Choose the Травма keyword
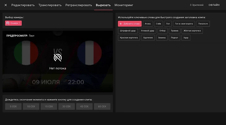This screenshot has width=226, height=125. tap(175, 31)
